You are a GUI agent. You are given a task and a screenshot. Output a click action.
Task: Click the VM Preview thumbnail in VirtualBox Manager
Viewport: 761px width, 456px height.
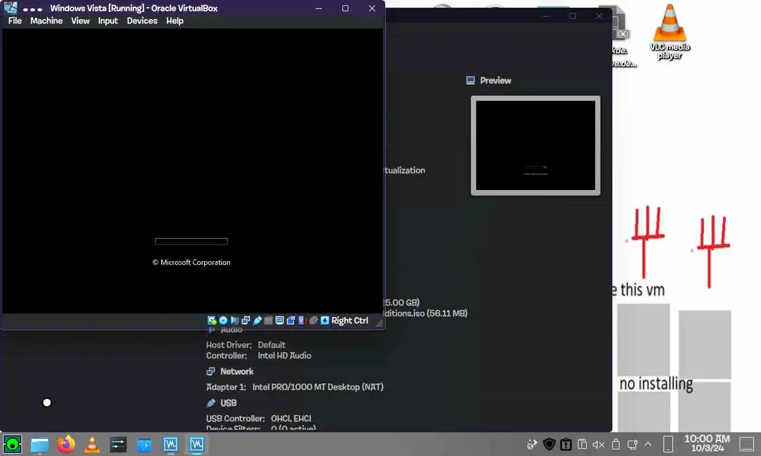(536, 145)
